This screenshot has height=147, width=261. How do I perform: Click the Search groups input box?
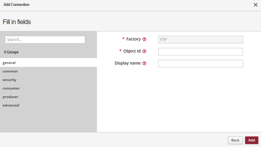click(45, 40)
